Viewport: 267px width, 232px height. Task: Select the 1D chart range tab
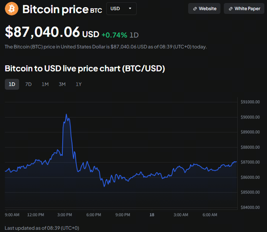12,84
